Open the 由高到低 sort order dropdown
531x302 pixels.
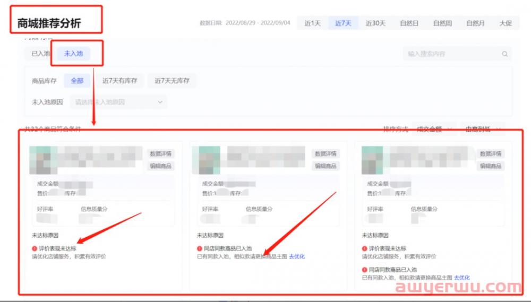(483, 129)
